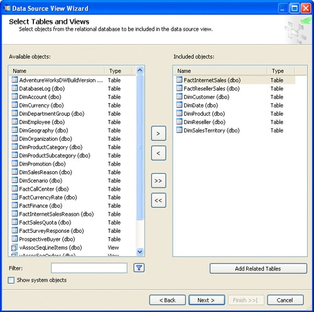314x312 pixels.
Task: Sort Included objects by the Name column header
Action: pyautogui.click(x=220, y=71)
